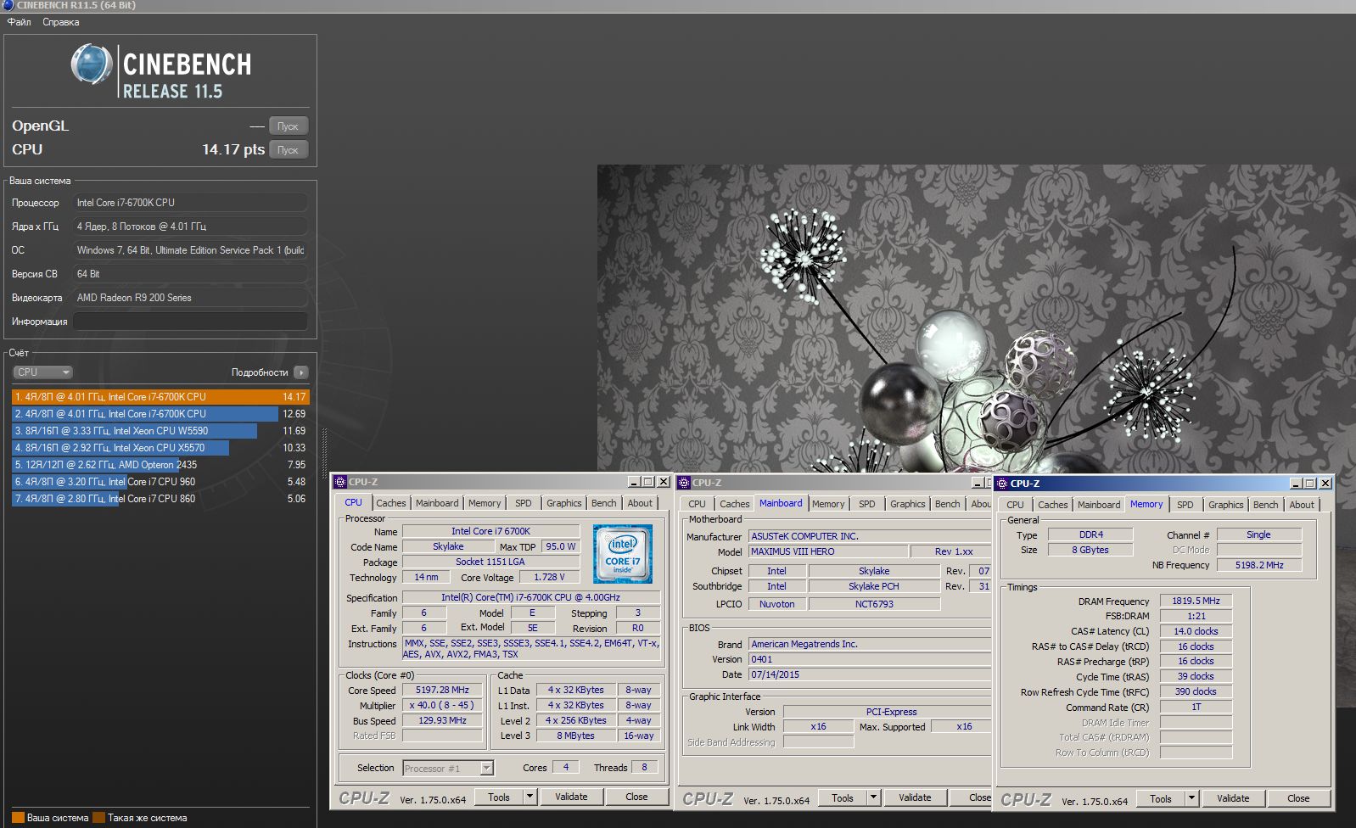1356x828 pixels.
Task: Switch to Caches tab in first CPU-Z window
Action: tap(391, 503)
